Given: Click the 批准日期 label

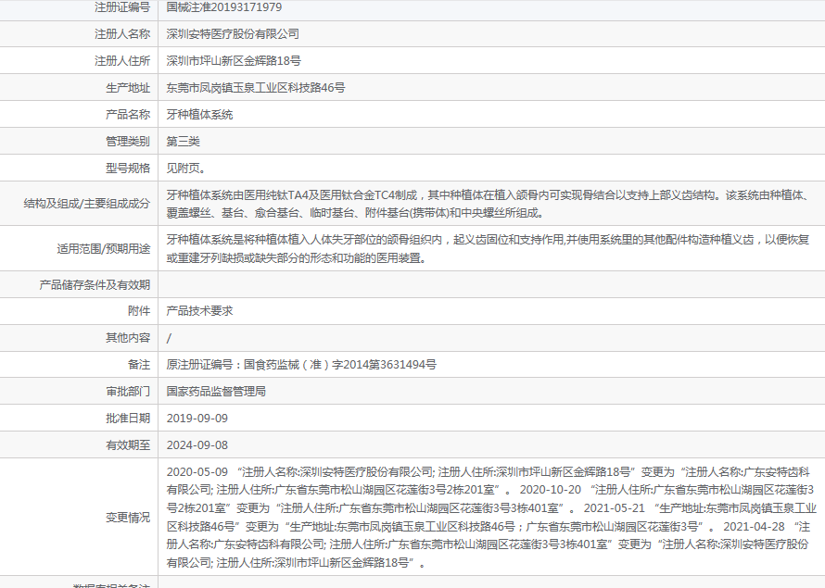Looking at the screenshot, I should point(128,419).
